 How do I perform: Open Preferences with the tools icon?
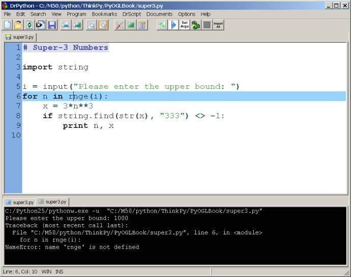tap(120, 25)
